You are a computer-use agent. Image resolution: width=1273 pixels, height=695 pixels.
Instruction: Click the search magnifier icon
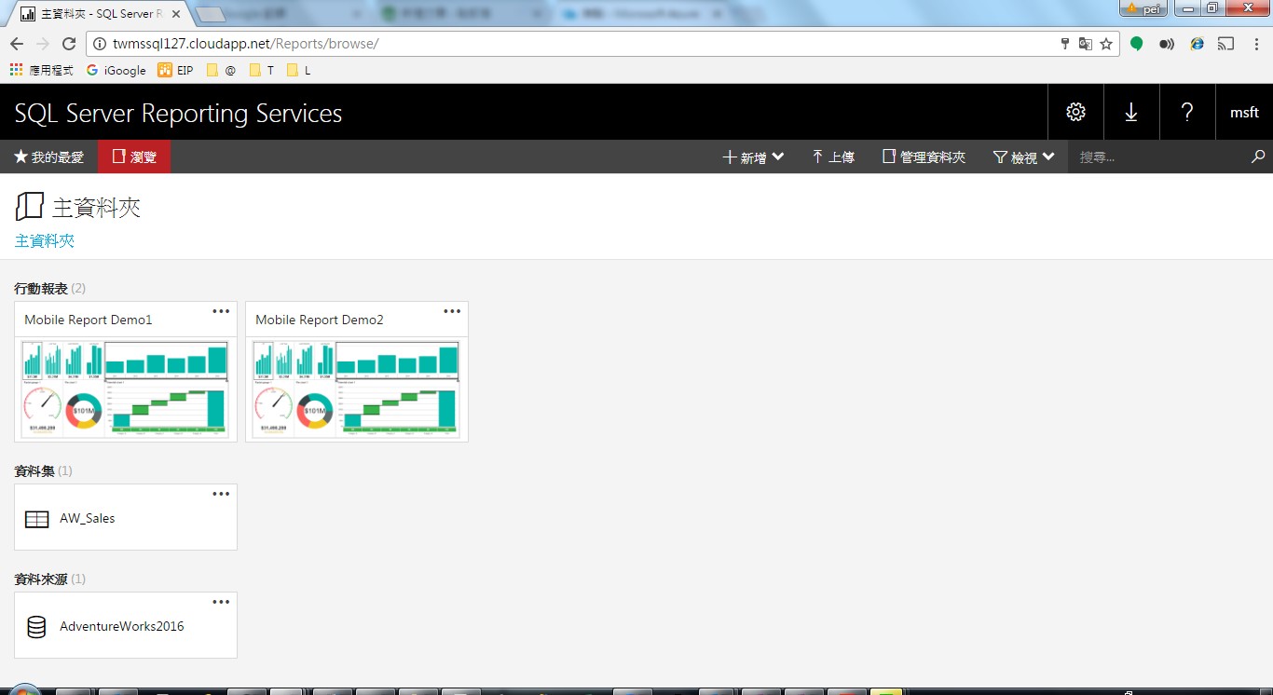[x=1258, y=157]
